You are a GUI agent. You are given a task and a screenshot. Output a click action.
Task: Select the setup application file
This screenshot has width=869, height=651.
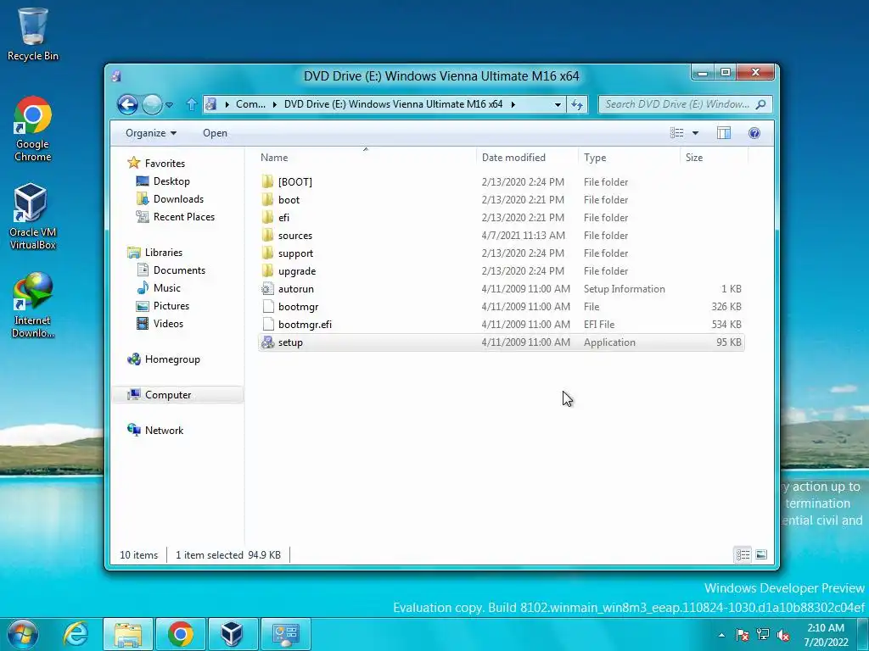tap(501, 342)
